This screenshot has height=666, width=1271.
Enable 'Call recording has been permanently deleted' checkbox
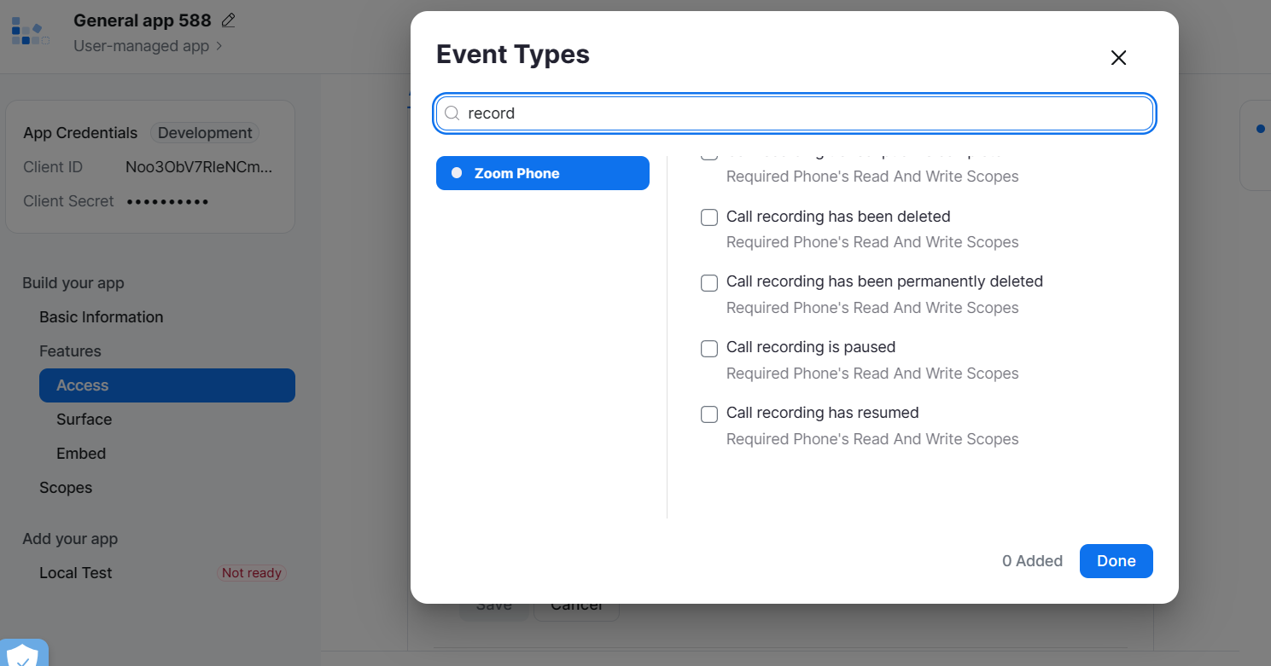click(x=709, y=283)
